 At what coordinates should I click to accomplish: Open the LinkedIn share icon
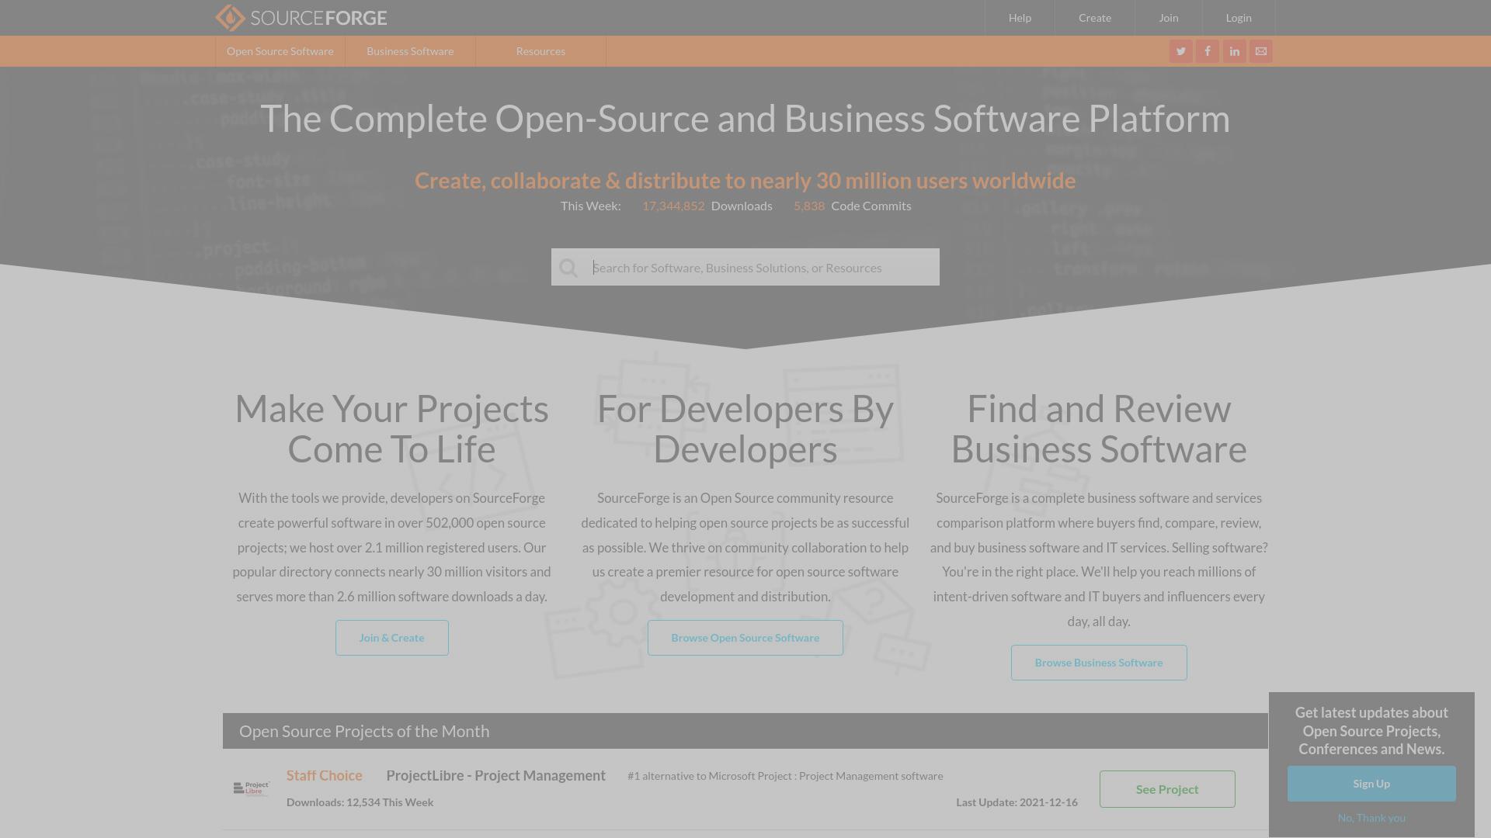tap(1234, 51)
